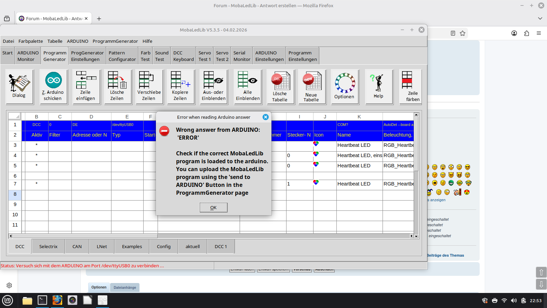The width and height of the screenshot is (547, 308).
Task: Click the Dialog toolbar icon
Action: click(19, 87)
